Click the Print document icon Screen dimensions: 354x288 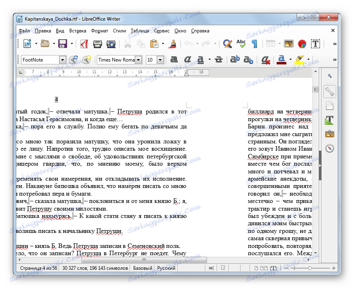[x=98, y=44]
